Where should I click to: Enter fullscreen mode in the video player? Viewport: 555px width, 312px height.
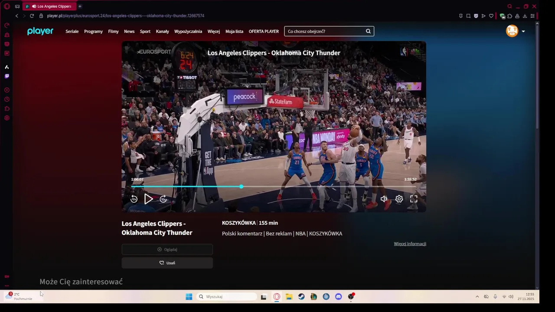click(414, 199)
